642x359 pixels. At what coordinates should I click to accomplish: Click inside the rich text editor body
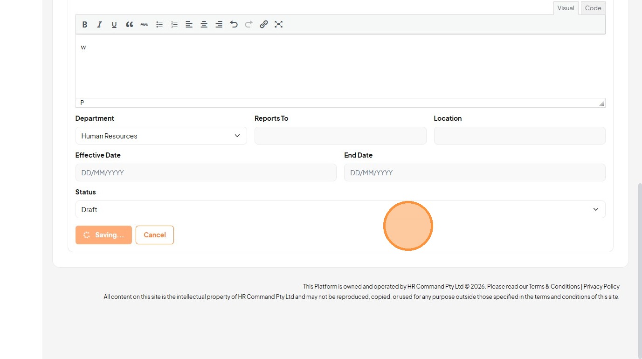coord(340,66)
